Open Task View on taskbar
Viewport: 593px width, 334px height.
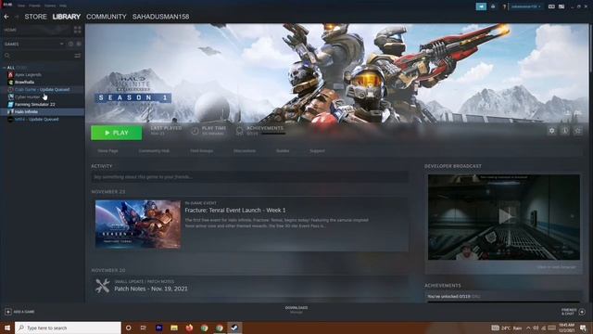(x=144, y=328)
